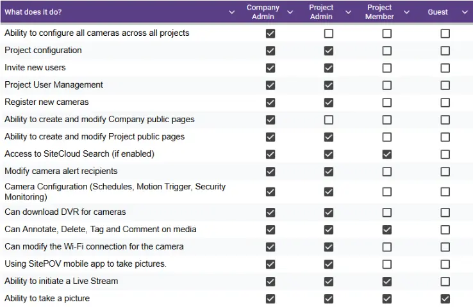This screenshot has width=473, height=307.
Task: Open the Company Admin column chevron menu
Action: tap(290, 12)
